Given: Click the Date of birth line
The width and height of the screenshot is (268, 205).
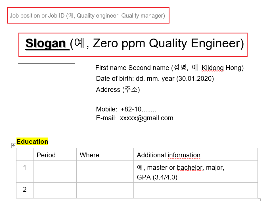Looking at the screenshot, I should [x=155, y=79].
